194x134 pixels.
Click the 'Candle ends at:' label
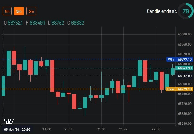point(162,11)
